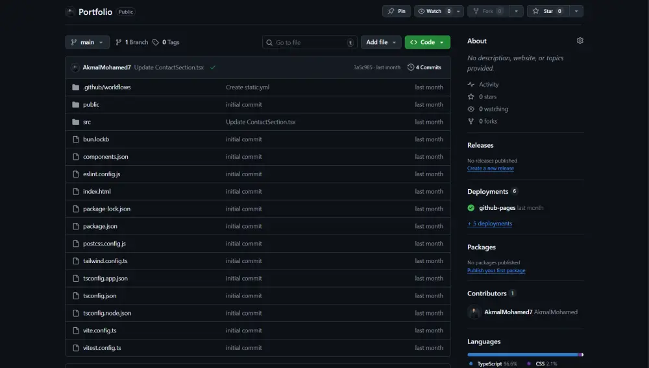Open the main branch dropdown

coord(88,42)
